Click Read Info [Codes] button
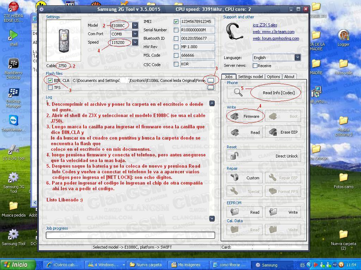 (278, 93)
